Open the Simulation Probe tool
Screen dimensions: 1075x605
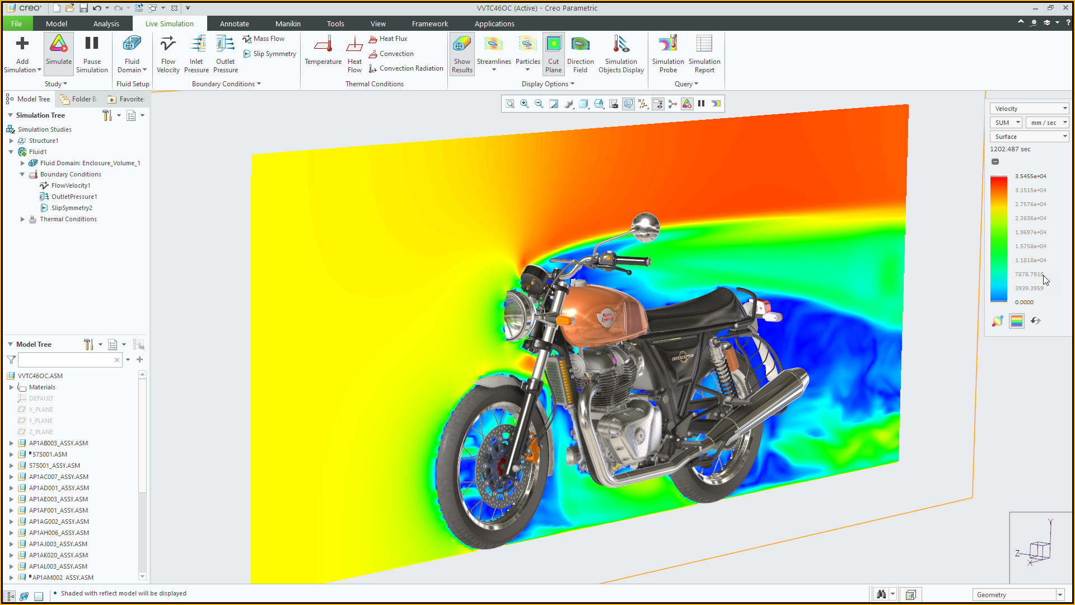[668, 53]
